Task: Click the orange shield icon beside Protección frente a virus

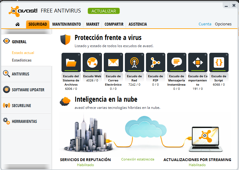Action: tap(65, 39)
